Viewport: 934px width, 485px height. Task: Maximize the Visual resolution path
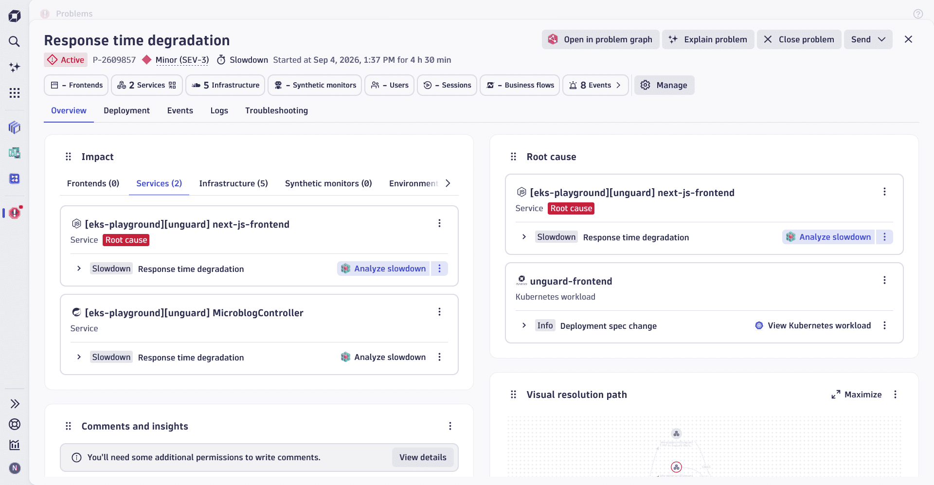pyautogui.click(x=856, y=395)
